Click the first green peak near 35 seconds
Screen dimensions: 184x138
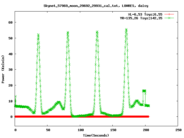(x=38, y=34)
